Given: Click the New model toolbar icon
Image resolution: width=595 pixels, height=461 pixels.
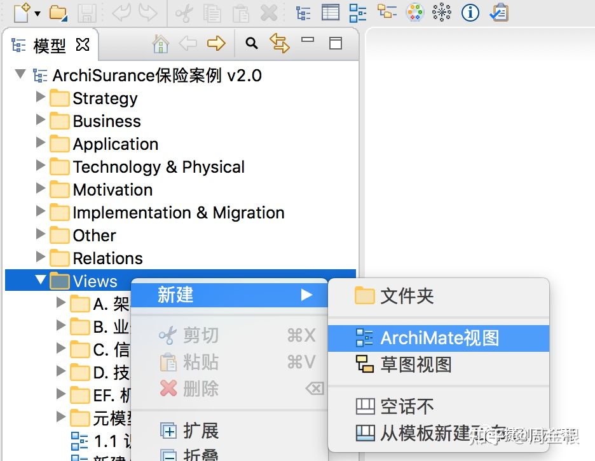Looking at the screenshot, I should [22, 13].
